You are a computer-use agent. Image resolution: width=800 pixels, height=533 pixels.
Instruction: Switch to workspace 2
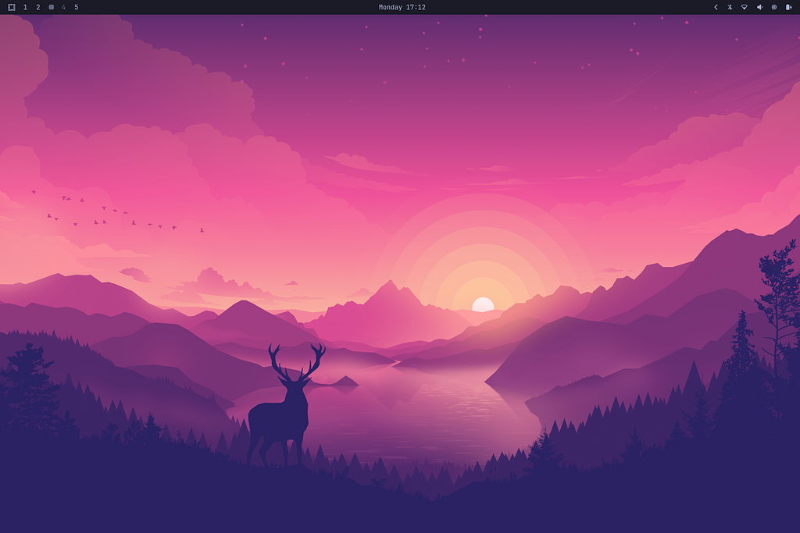tap(37, 7)
